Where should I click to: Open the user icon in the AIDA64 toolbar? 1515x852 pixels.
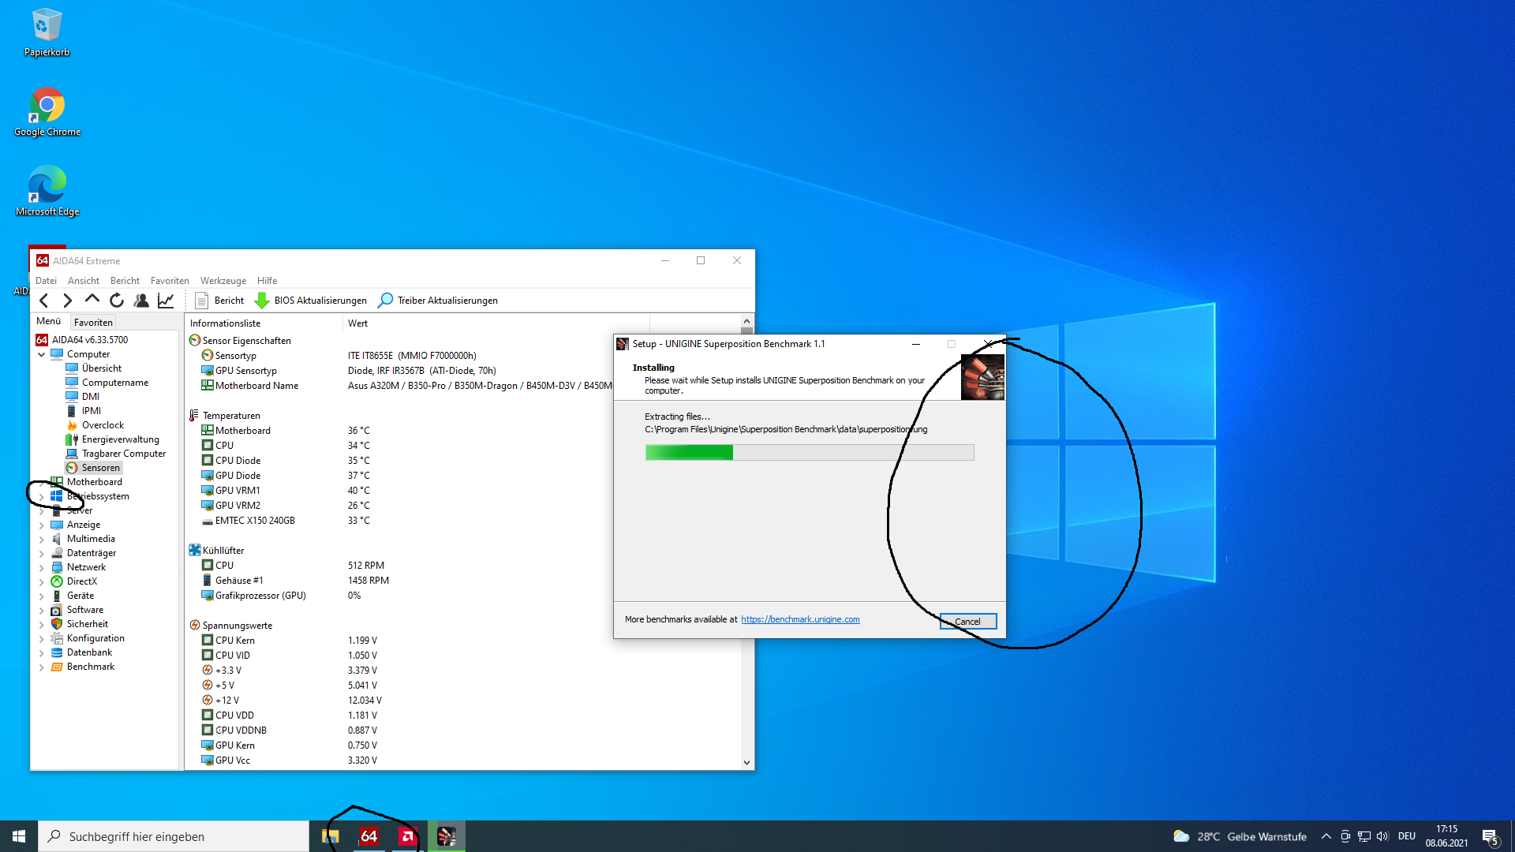pos(141,301)
